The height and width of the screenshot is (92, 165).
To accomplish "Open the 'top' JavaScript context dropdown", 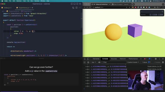I will pyautogui.click(x=94, y=62).
